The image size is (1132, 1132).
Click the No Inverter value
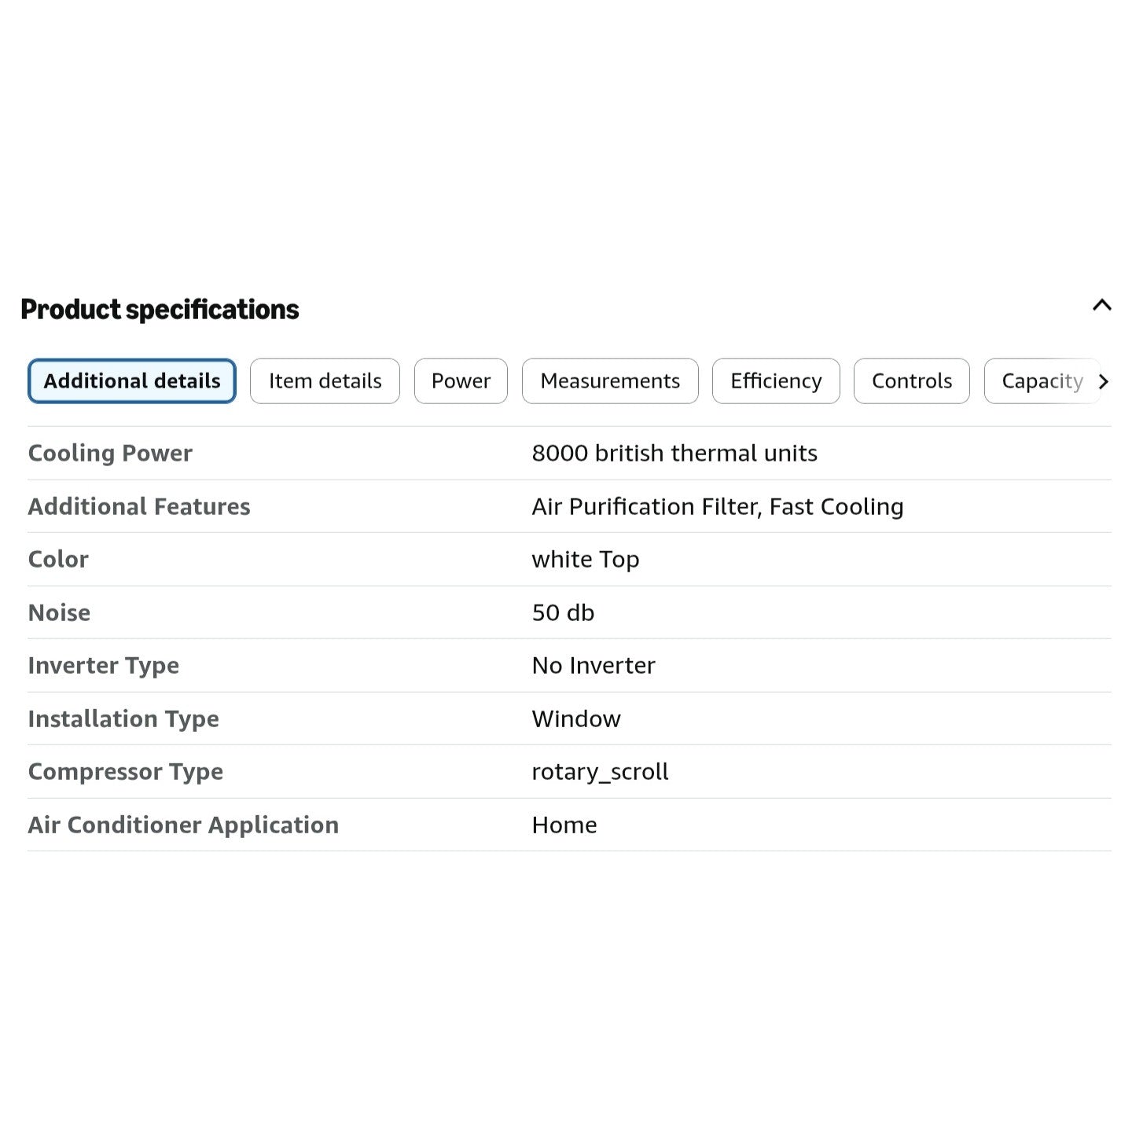click(x=594, y=666)
